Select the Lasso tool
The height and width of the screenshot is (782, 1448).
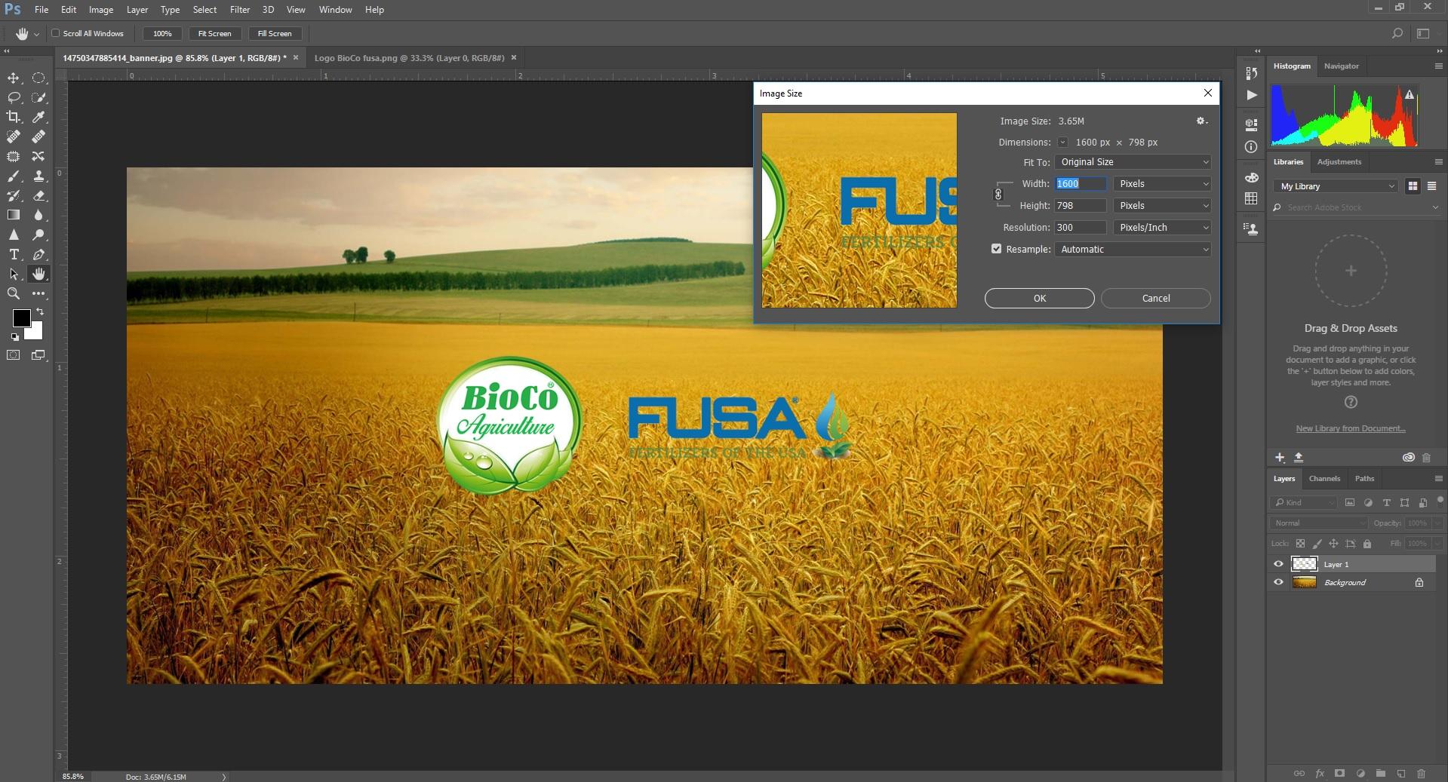coord(14,97)
